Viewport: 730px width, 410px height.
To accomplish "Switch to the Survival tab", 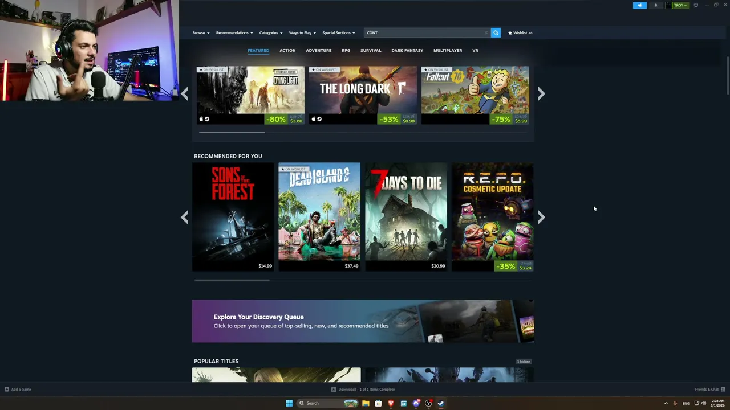I will (371, 51).
